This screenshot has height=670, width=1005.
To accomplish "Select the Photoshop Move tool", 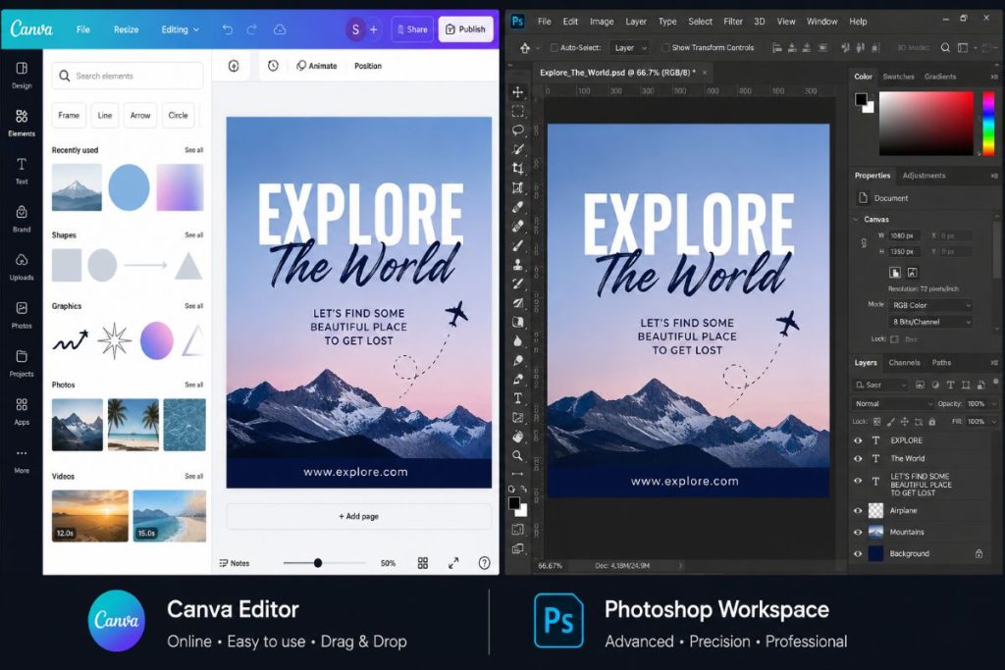I will [518, 92].
